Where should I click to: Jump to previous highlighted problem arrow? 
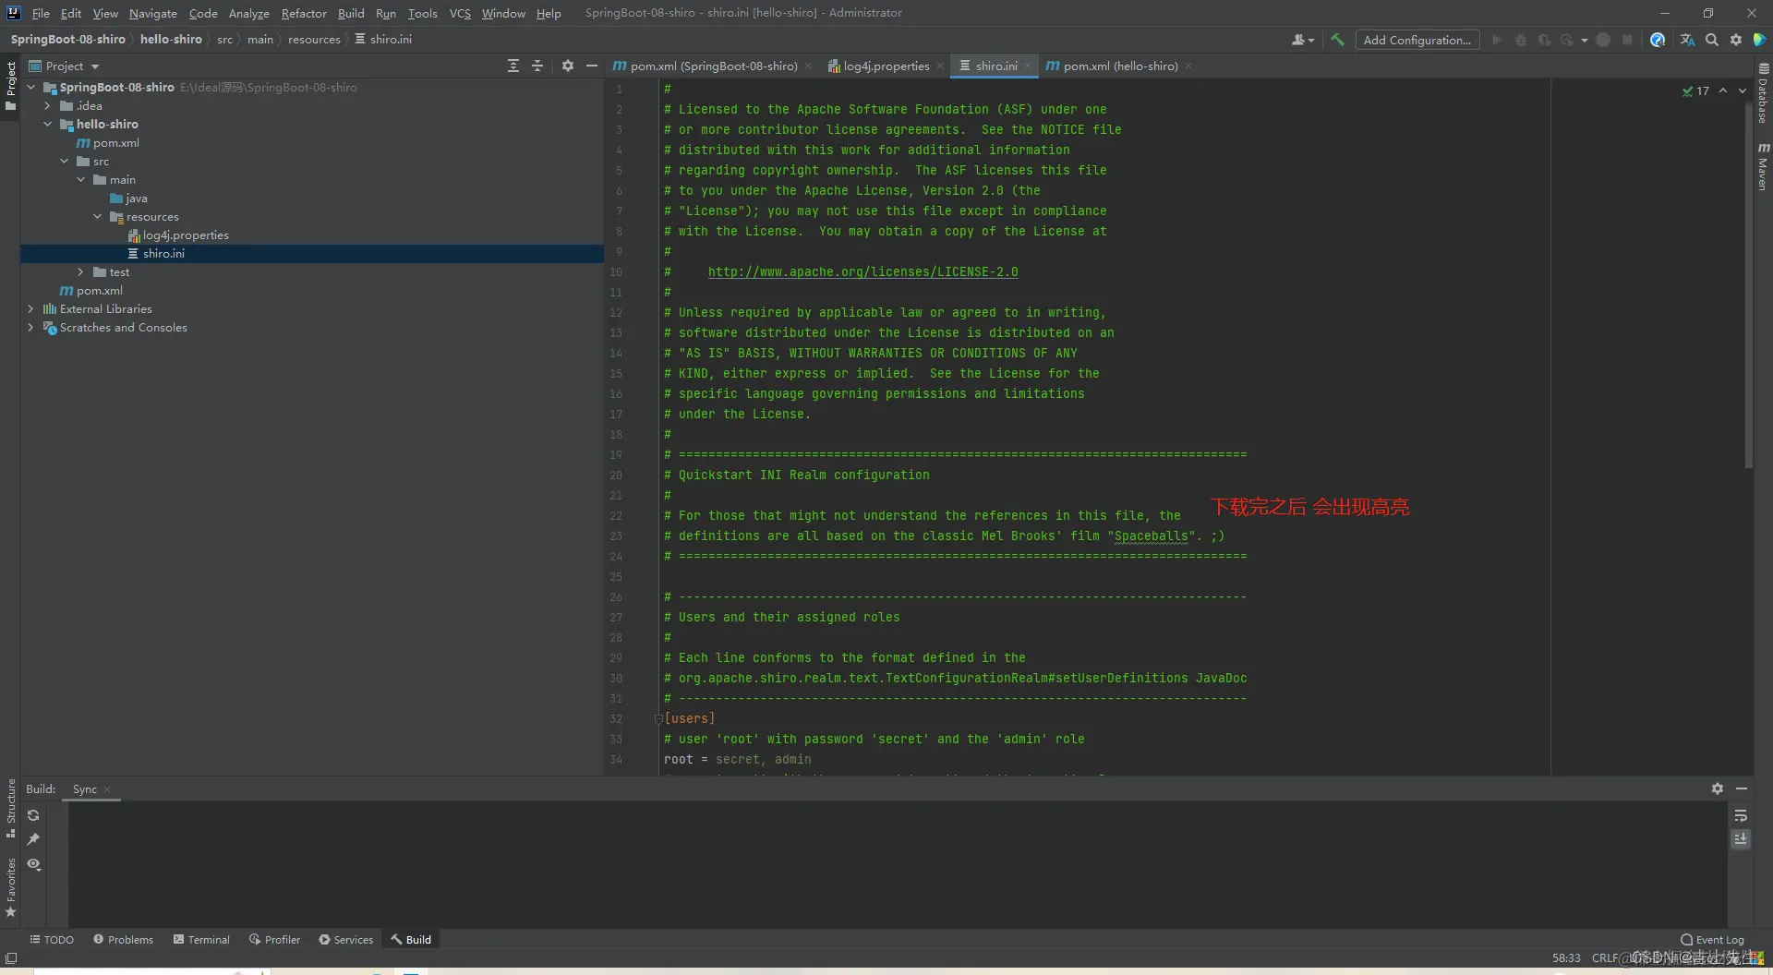1723,90
